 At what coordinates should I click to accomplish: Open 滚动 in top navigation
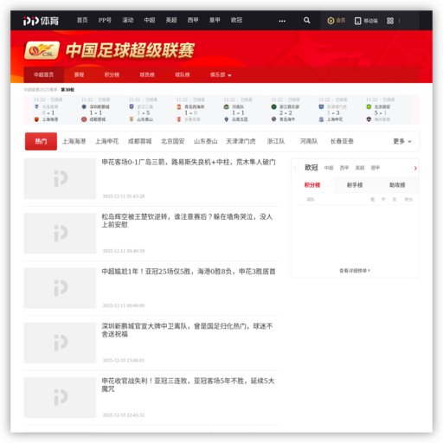coord(128,20)
